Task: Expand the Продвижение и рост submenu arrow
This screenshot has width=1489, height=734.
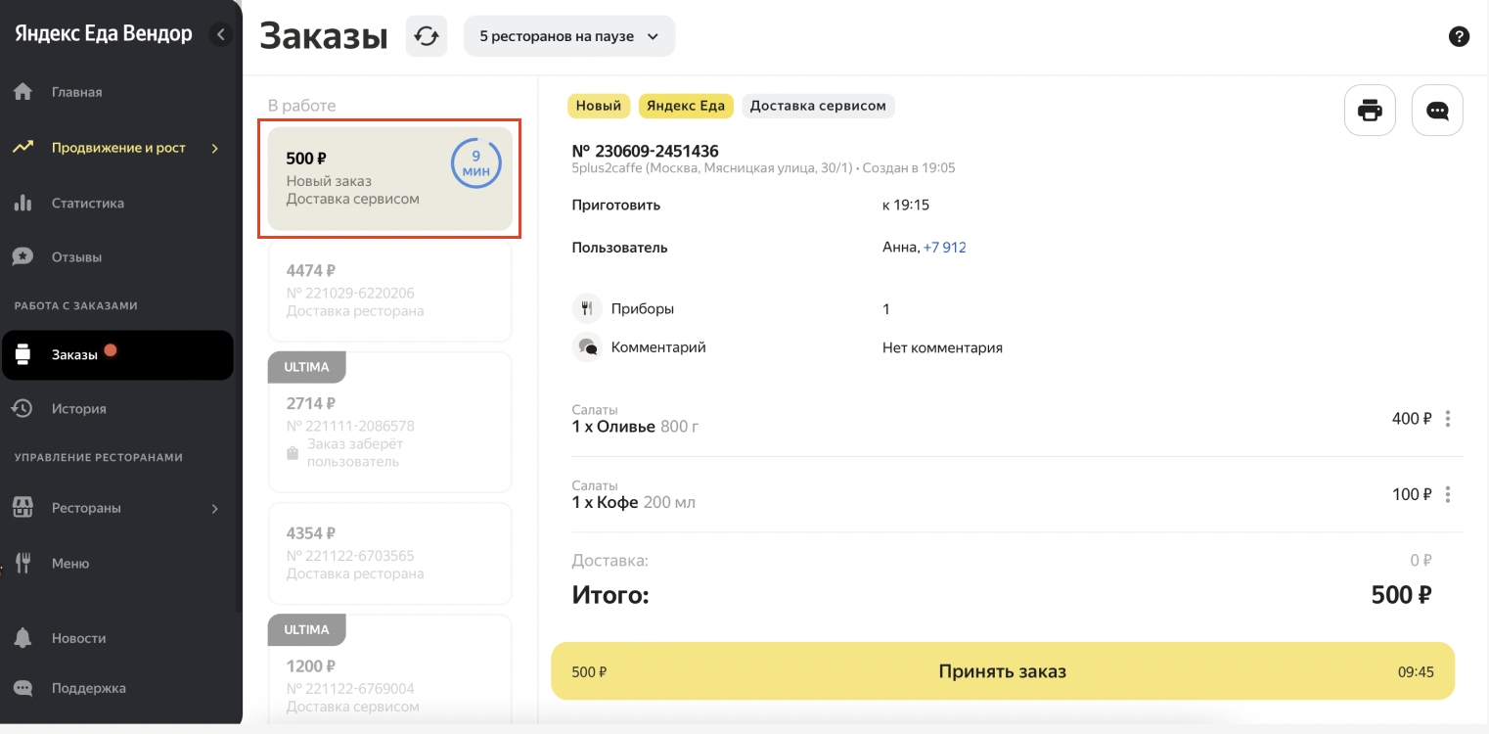Action: tap(215, 148)
